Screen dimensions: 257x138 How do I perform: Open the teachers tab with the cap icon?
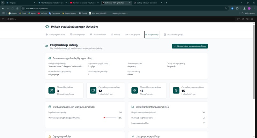point(133,35)
